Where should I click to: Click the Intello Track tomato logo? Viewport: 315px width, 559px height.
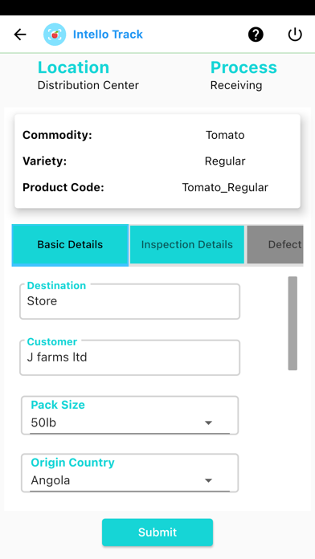[55, 35]
